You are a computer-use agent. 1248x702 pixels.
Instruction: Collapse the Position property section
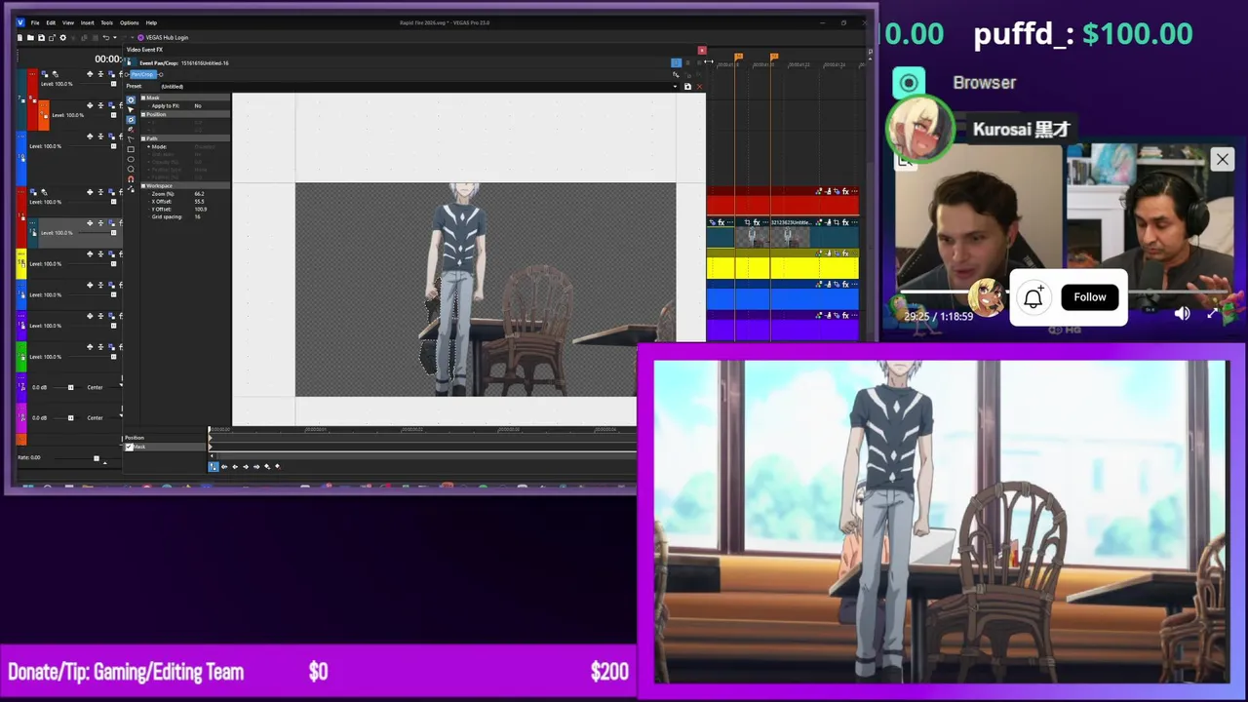[x=143, y=114]
